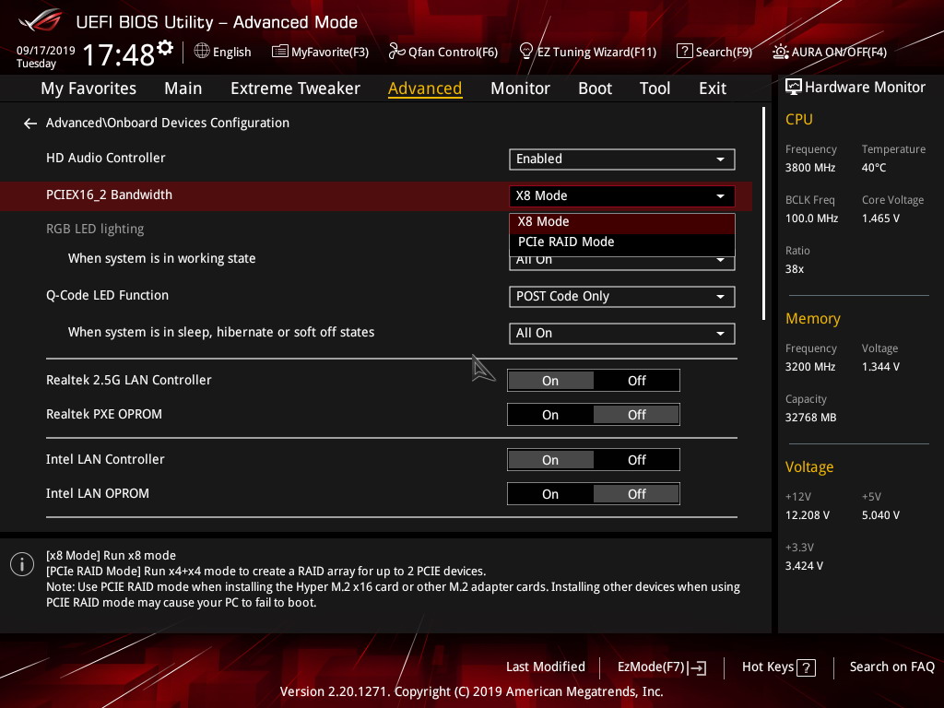The height and width of the screenshot is (708, 944).
Task: Change language via English label
Action: (x=231, y=52)
